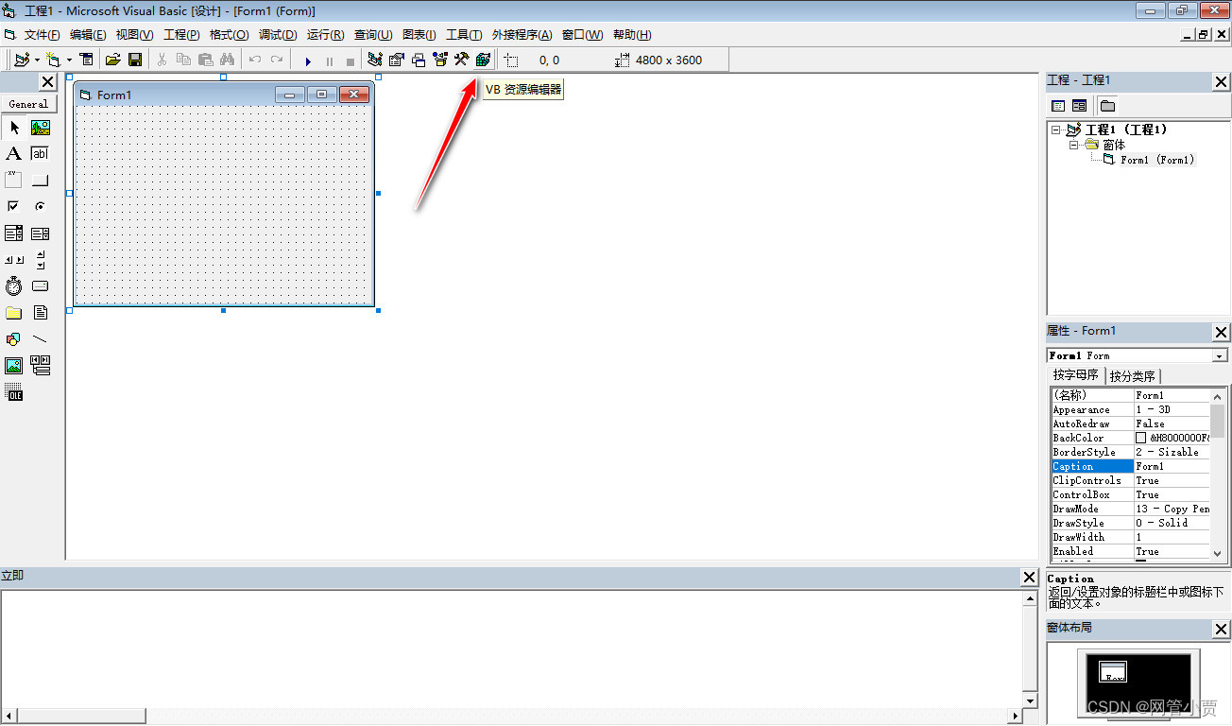The width and height of the screenshot is (1232, 726).
Task: Select the Timer control tool
Action: [x=14, y=286]
